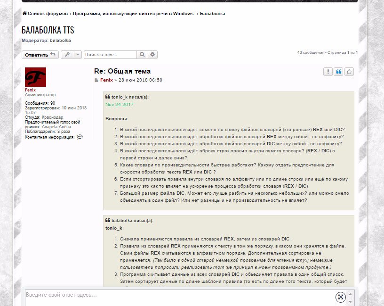
Task: Click Fenix's avatar image
Action: point(35,77)
